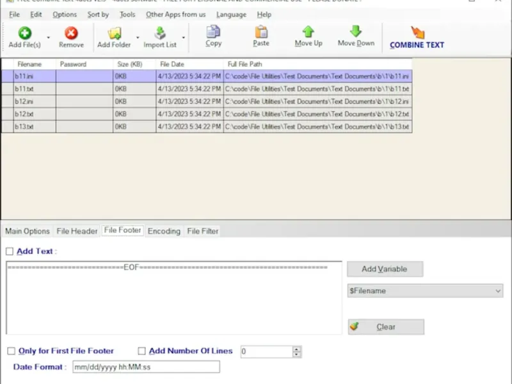This screenshot has height=384, width=512.
Task: Click the Size (KB) column header
Action: [134, 64]
